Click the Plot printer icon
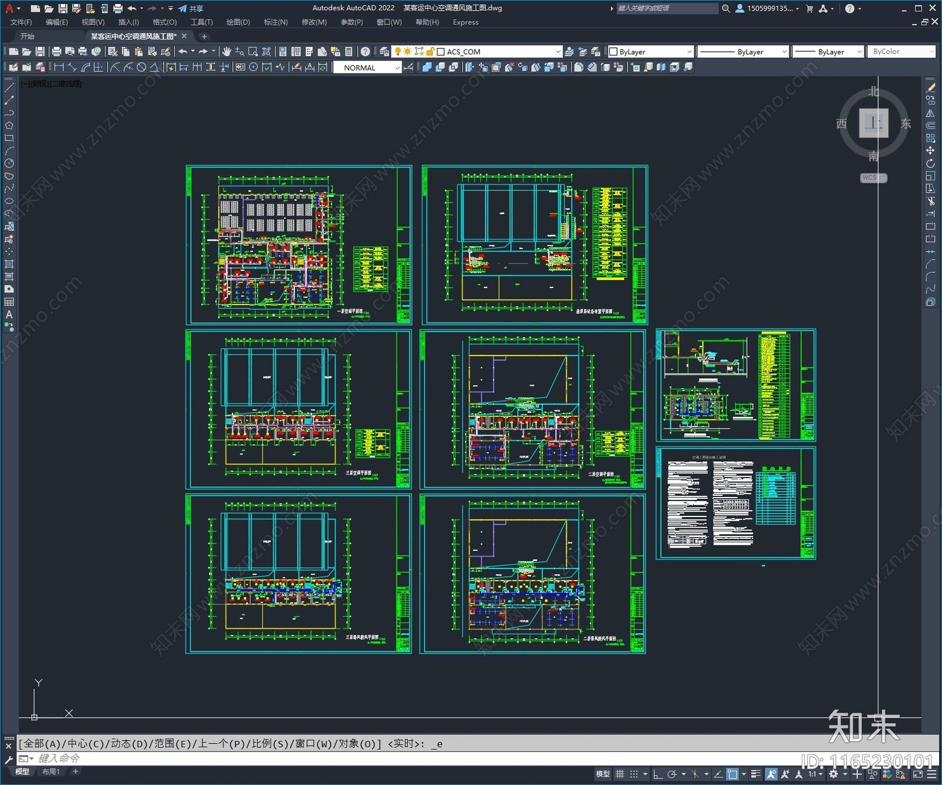Image resolution: width=942 pixels, height=785 pixels. tap(57, 52)
